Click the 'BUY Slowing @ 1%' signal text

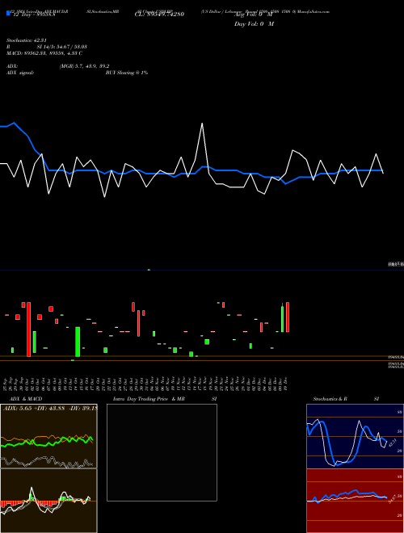coord(127,73)
